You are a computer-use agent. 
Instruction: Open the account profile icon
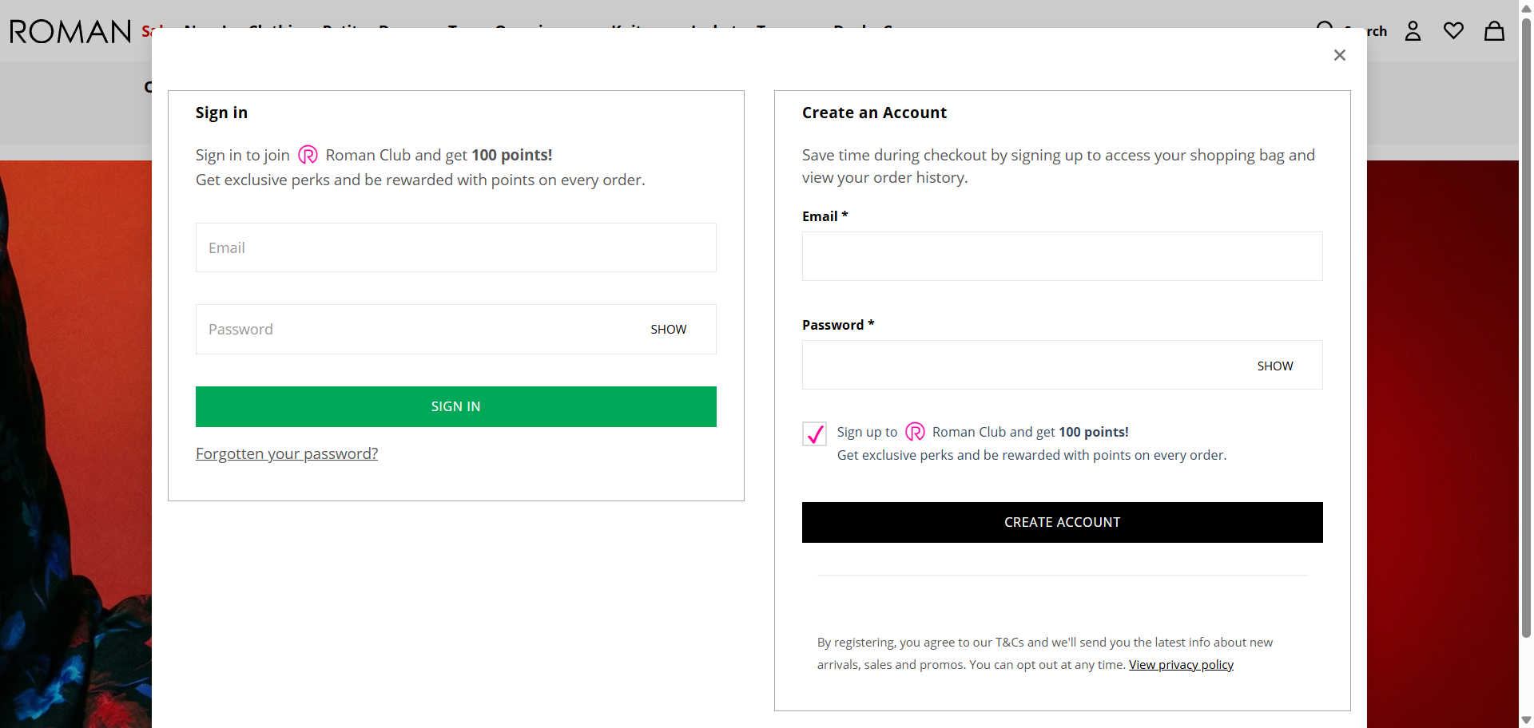1413,31
